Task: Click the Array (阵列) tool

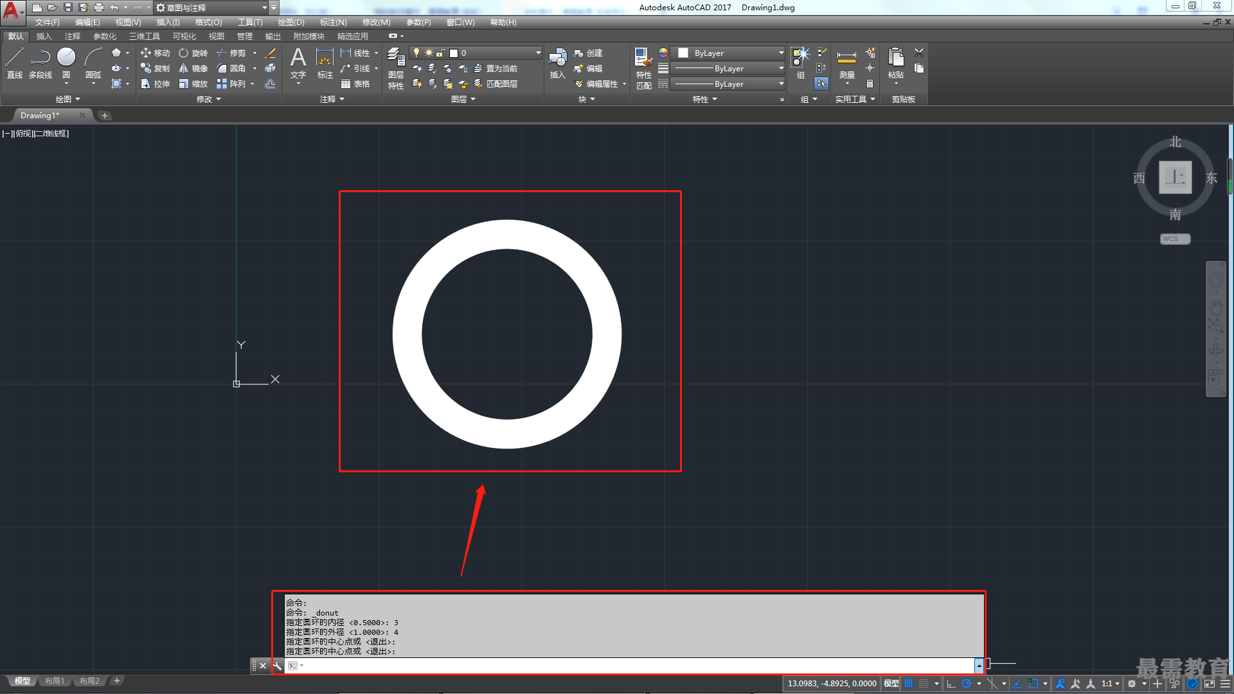Action: (x=231, y=84)
